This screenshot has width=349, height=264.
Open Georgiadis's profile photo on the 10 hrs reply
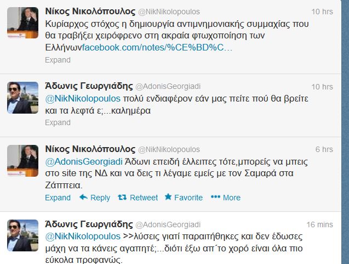point(22,96)
